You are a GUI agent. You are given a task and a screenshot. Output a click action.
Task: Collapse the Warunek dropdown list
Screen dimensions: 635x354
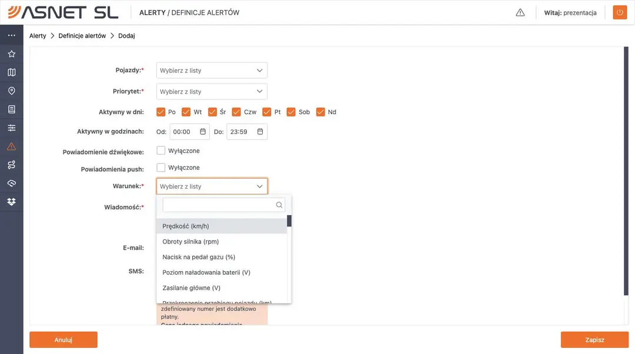click(212, 186)
